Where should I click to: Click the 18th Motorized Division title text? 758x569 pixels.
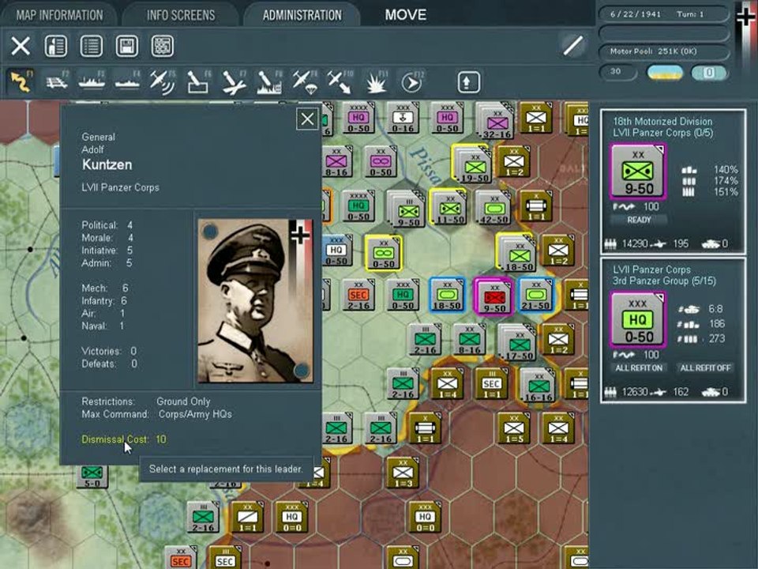click(662, 122)
